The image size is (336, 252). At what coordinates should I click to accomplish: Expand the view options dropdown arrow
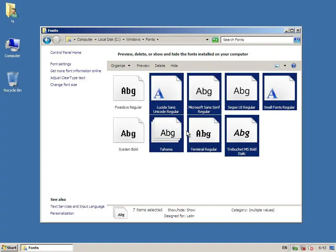[x=285, y=66]
